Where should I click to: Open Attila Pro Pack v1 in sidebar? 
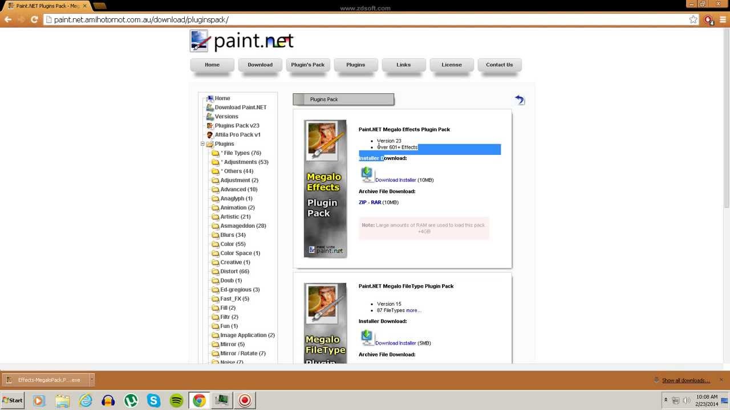coord(237,135)
